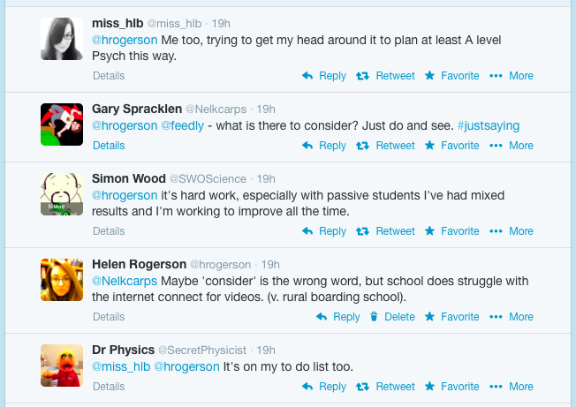
Task: View Dr Physics avatar image
Action: pos(62,365)
